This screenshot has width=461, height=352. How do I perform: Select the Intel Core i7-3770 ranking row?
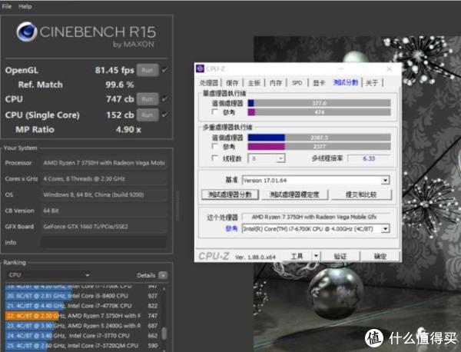point(82,336)
